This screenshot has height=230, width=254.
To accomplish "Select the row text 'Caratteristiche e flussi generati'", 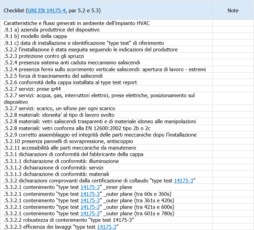I will pos(77,23).
